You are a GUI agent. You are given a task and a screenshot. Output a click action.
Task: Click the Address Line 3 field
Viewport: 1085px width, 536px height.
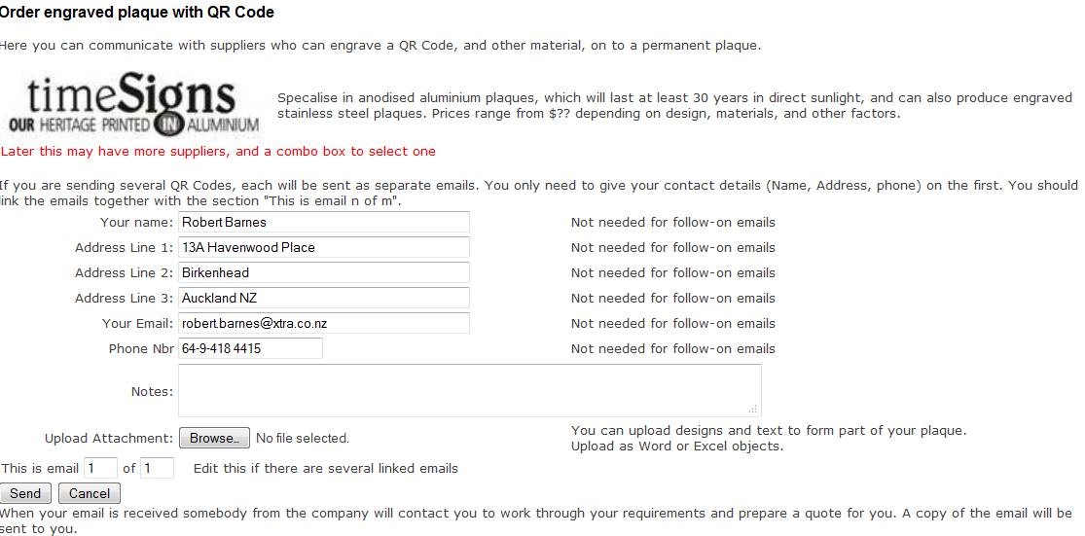point(324,298)
